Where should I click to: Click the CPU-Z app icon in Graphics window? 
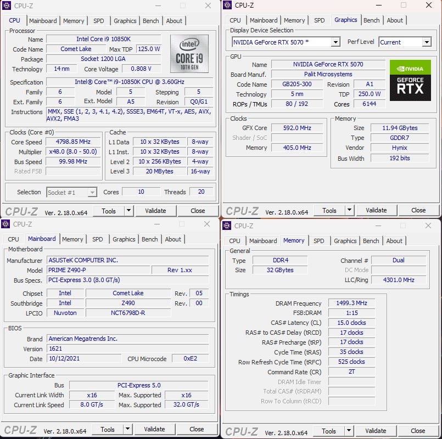(227, 5)
